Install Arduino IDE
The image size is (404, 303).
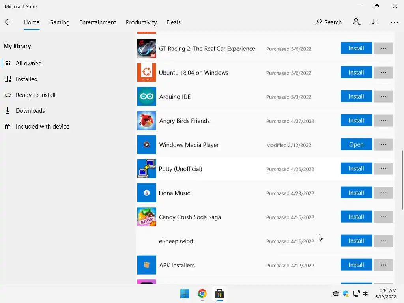356,96
